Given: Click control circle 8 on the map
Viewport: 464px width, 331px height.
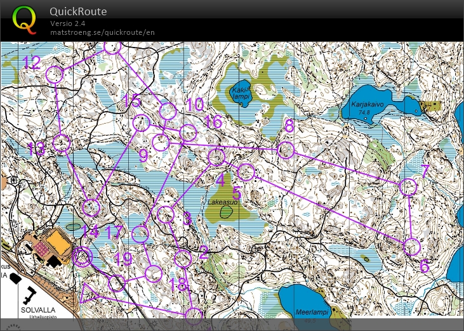Looking at the screenshot, I should click(x=286, y=150).
